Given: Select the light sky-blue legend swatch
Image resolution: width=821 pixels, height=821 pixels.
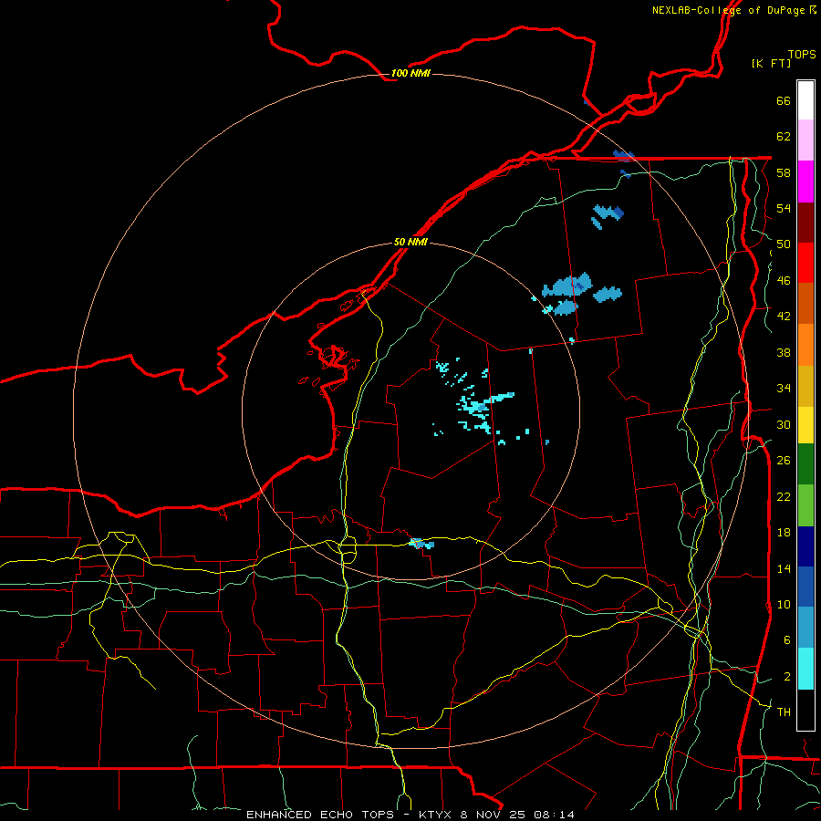Looking at the screenshot, I should tap(805, 628).
